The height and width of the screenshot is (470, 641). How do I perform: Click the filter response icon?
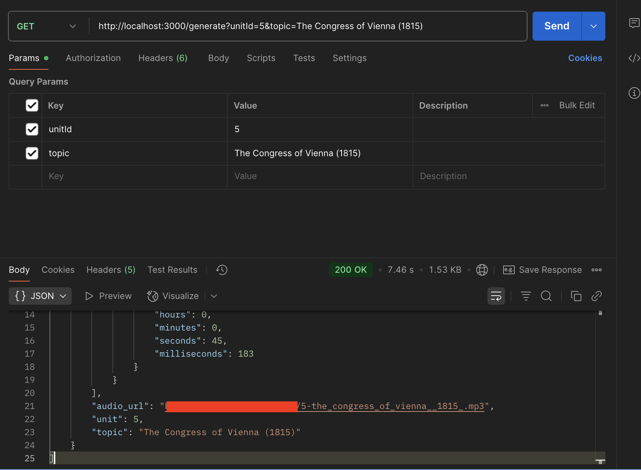526,296
